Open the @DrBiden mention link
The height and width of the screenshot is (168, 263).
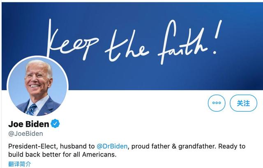112,146
